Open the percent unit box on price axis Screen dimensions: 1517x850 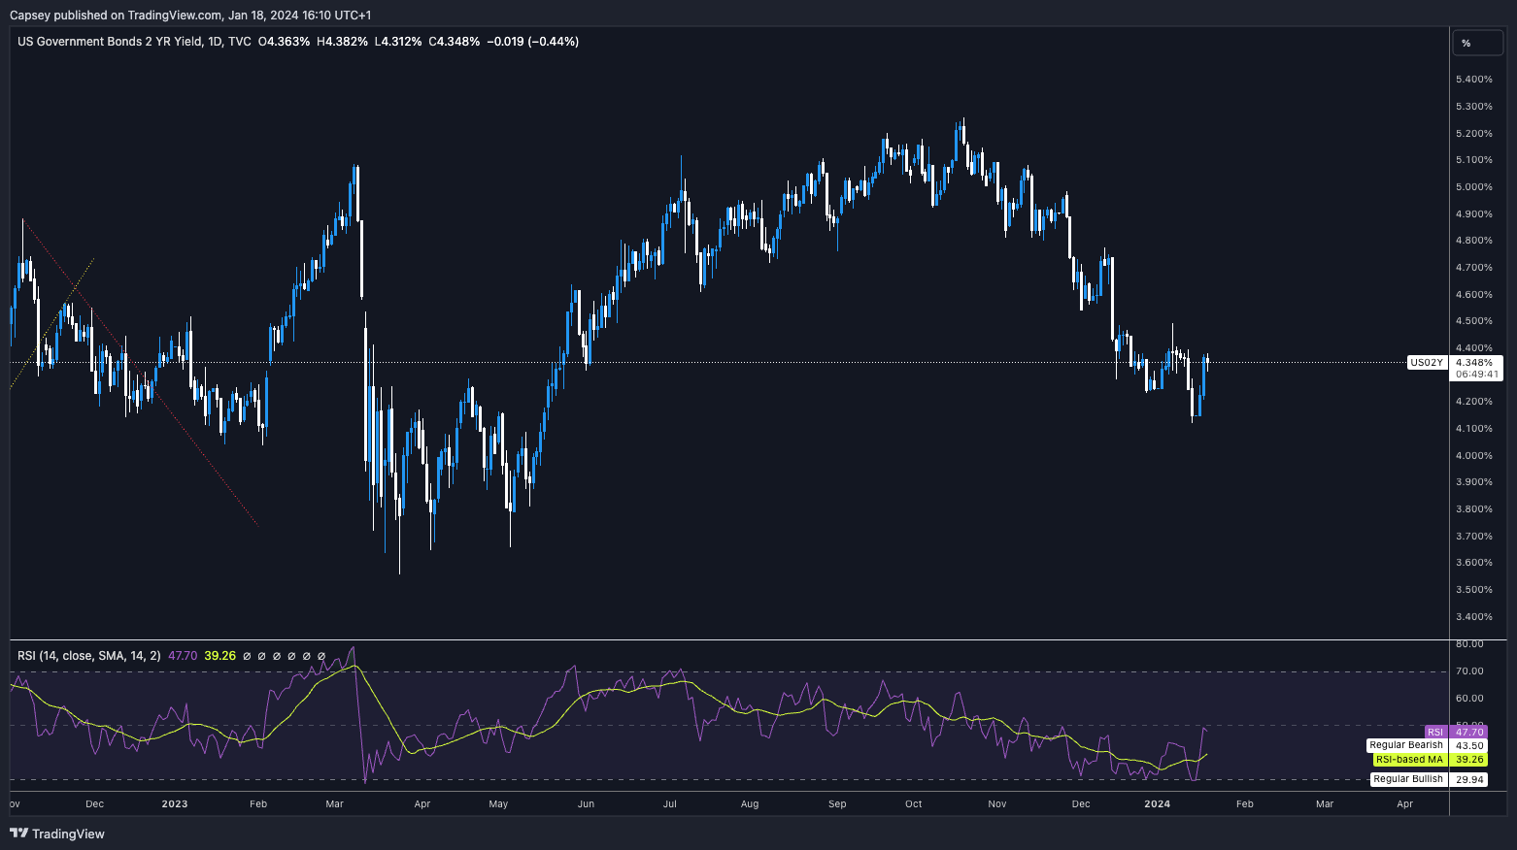[x=1476, y=43]
